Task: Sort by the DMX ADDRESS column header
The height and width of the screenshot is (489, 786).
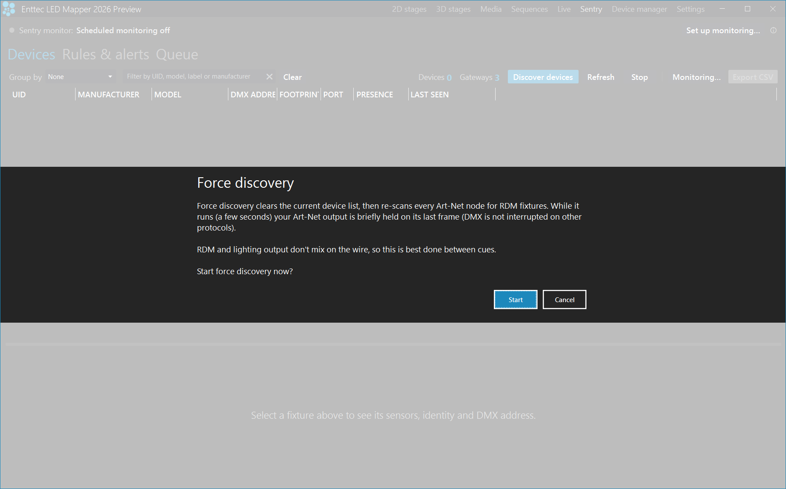Action: click(x=253, y=94)
